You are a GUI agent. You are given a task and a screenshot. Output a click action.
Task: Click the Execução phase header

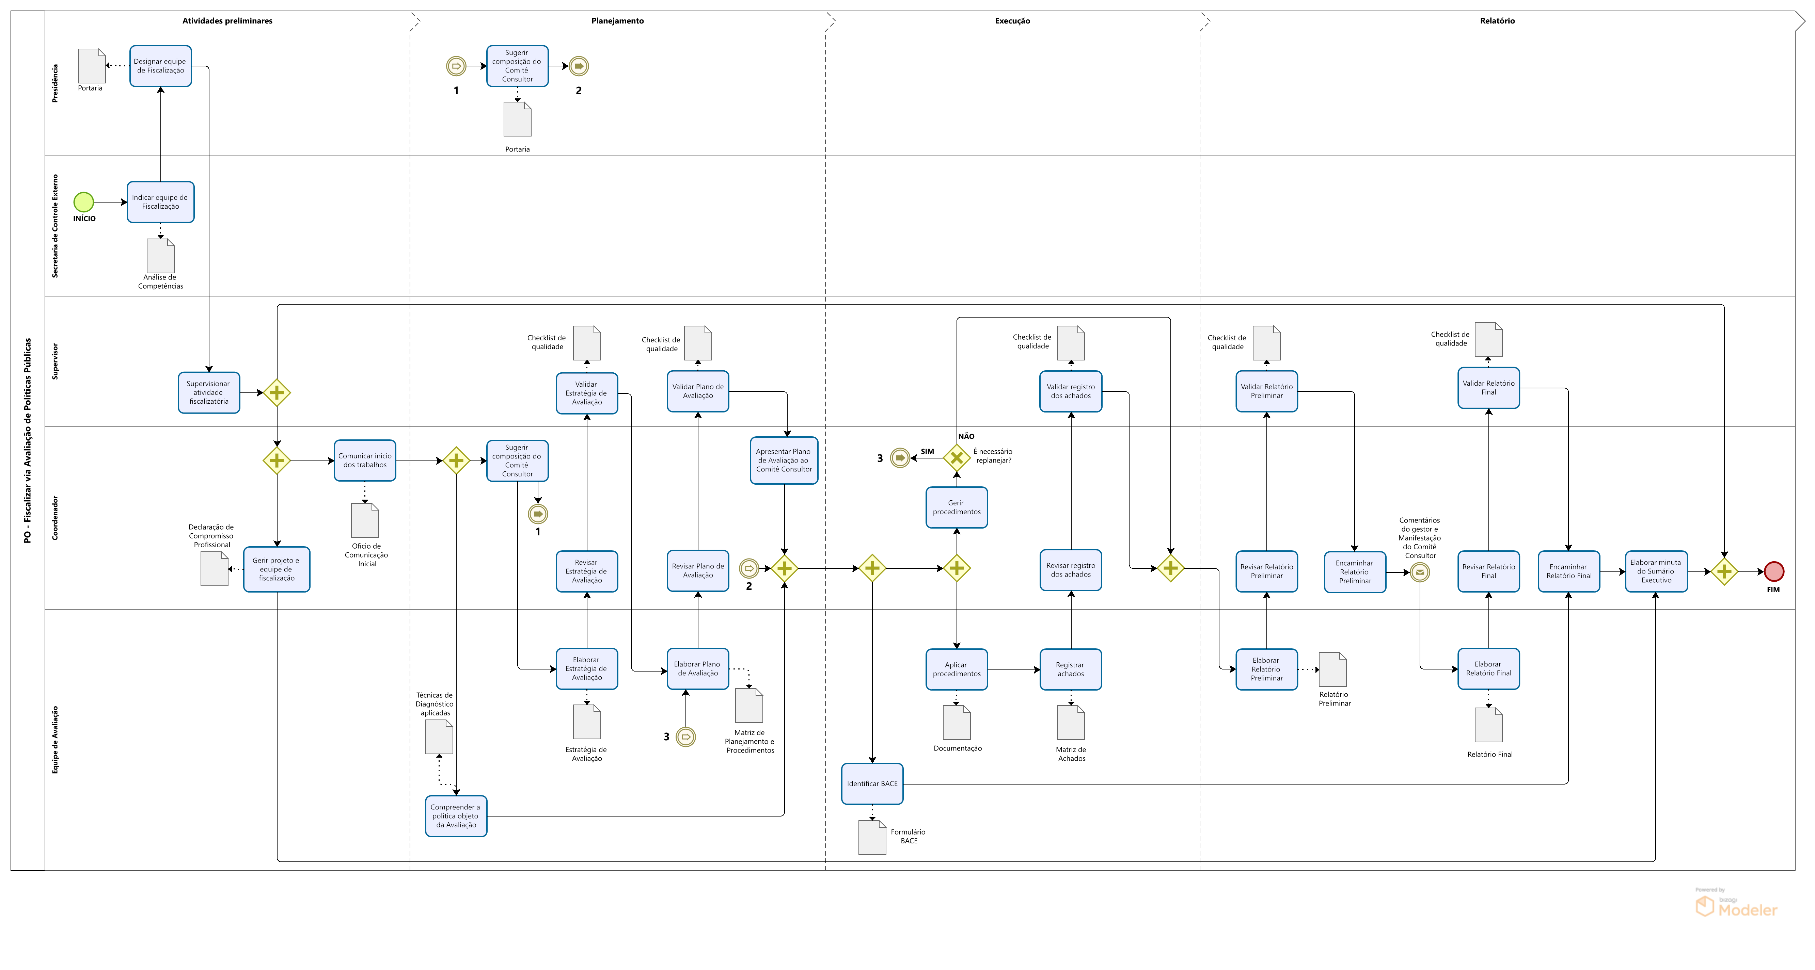click(x=1012, y=21)
